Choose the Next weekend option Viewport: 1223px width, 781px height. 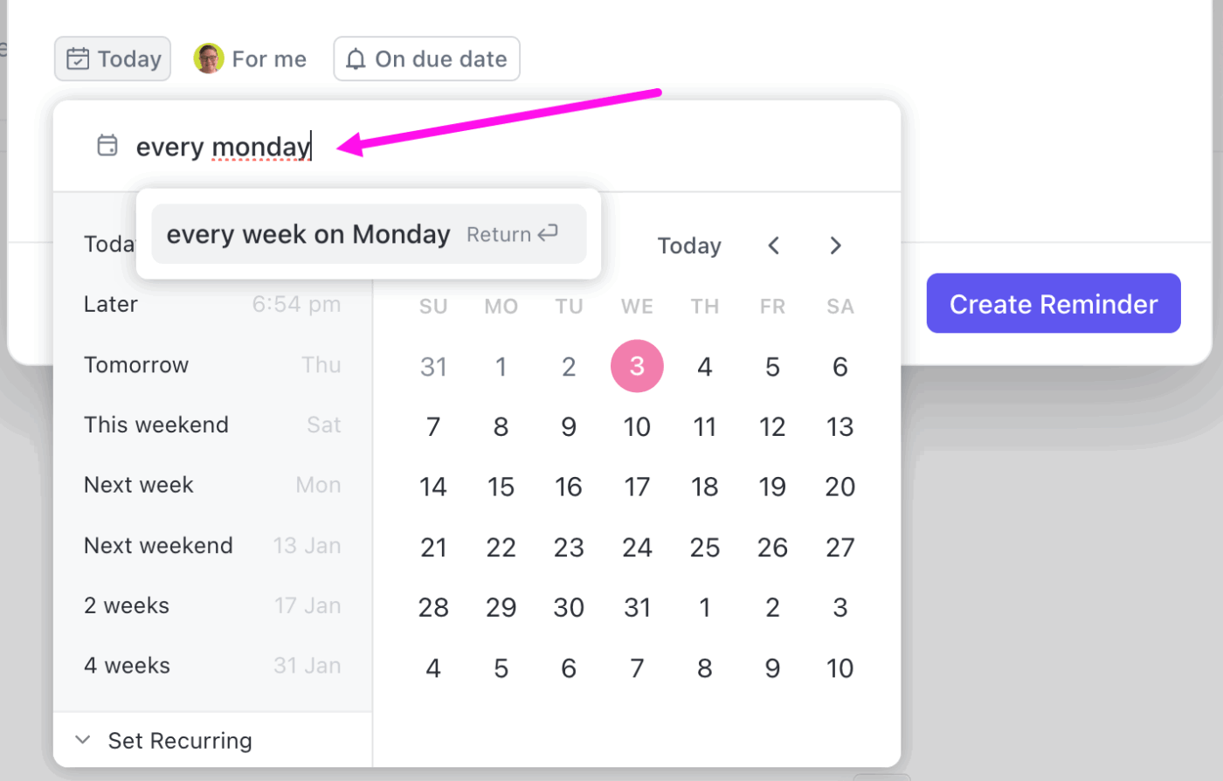tap(159, 544)
